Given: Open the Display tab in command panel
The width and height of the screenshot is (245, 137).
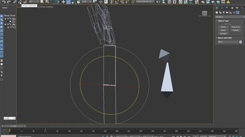Looking at the screenshot, I should [x=237, y=8].
